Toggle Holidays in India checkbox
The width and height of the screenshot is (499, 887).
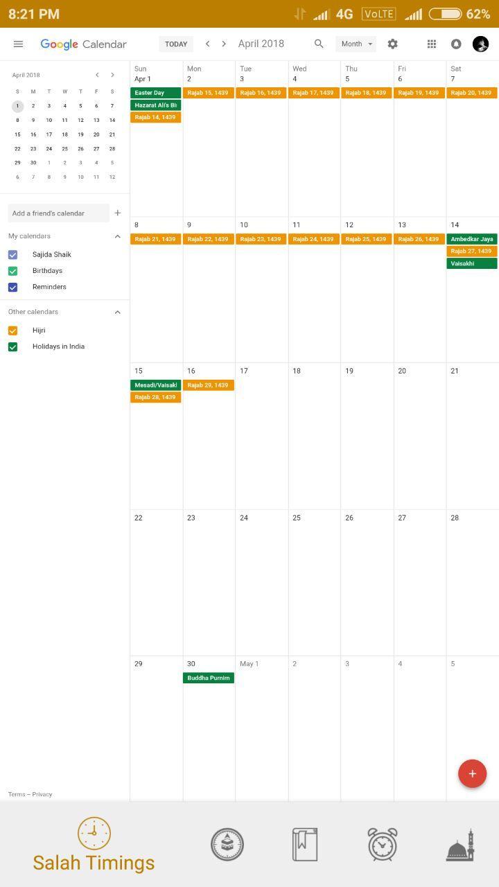(12, 346)
